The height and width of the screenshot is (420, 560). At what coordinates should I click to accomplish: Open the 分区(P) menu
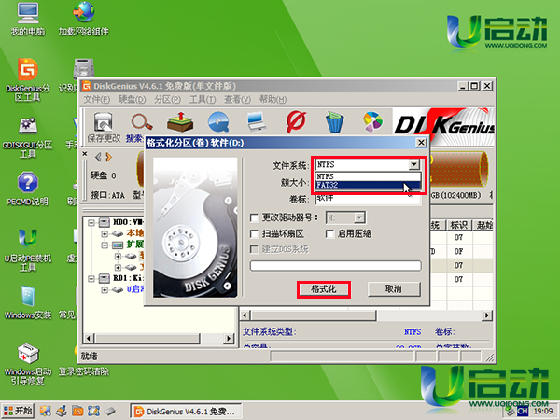click(x=167, y=99)
